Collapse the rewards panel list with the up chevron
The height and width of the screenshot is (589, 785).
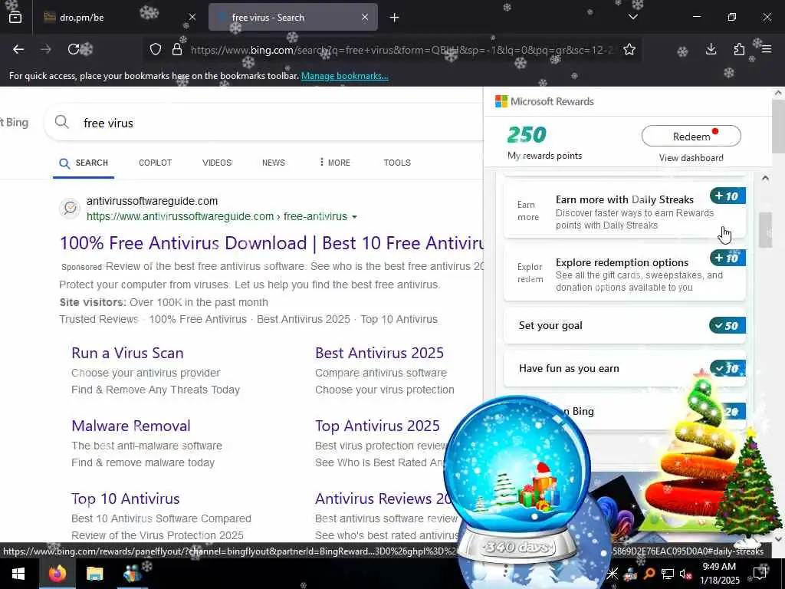[765, 178]
